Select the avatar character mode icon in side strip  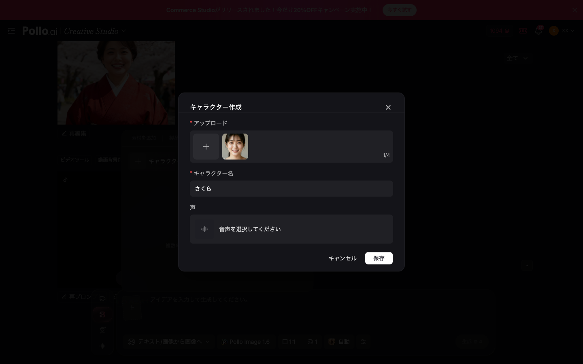102,330
